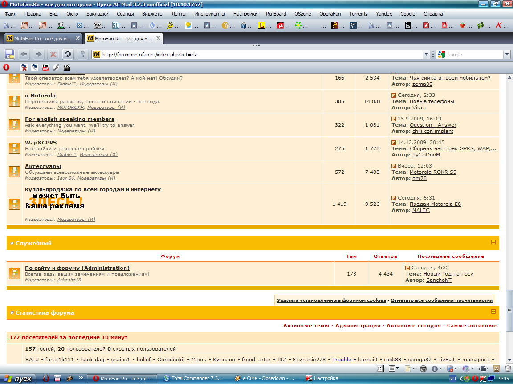The image size is (513, 384).
Task: Reload the page with the refresh button
Action: (68, 54)
